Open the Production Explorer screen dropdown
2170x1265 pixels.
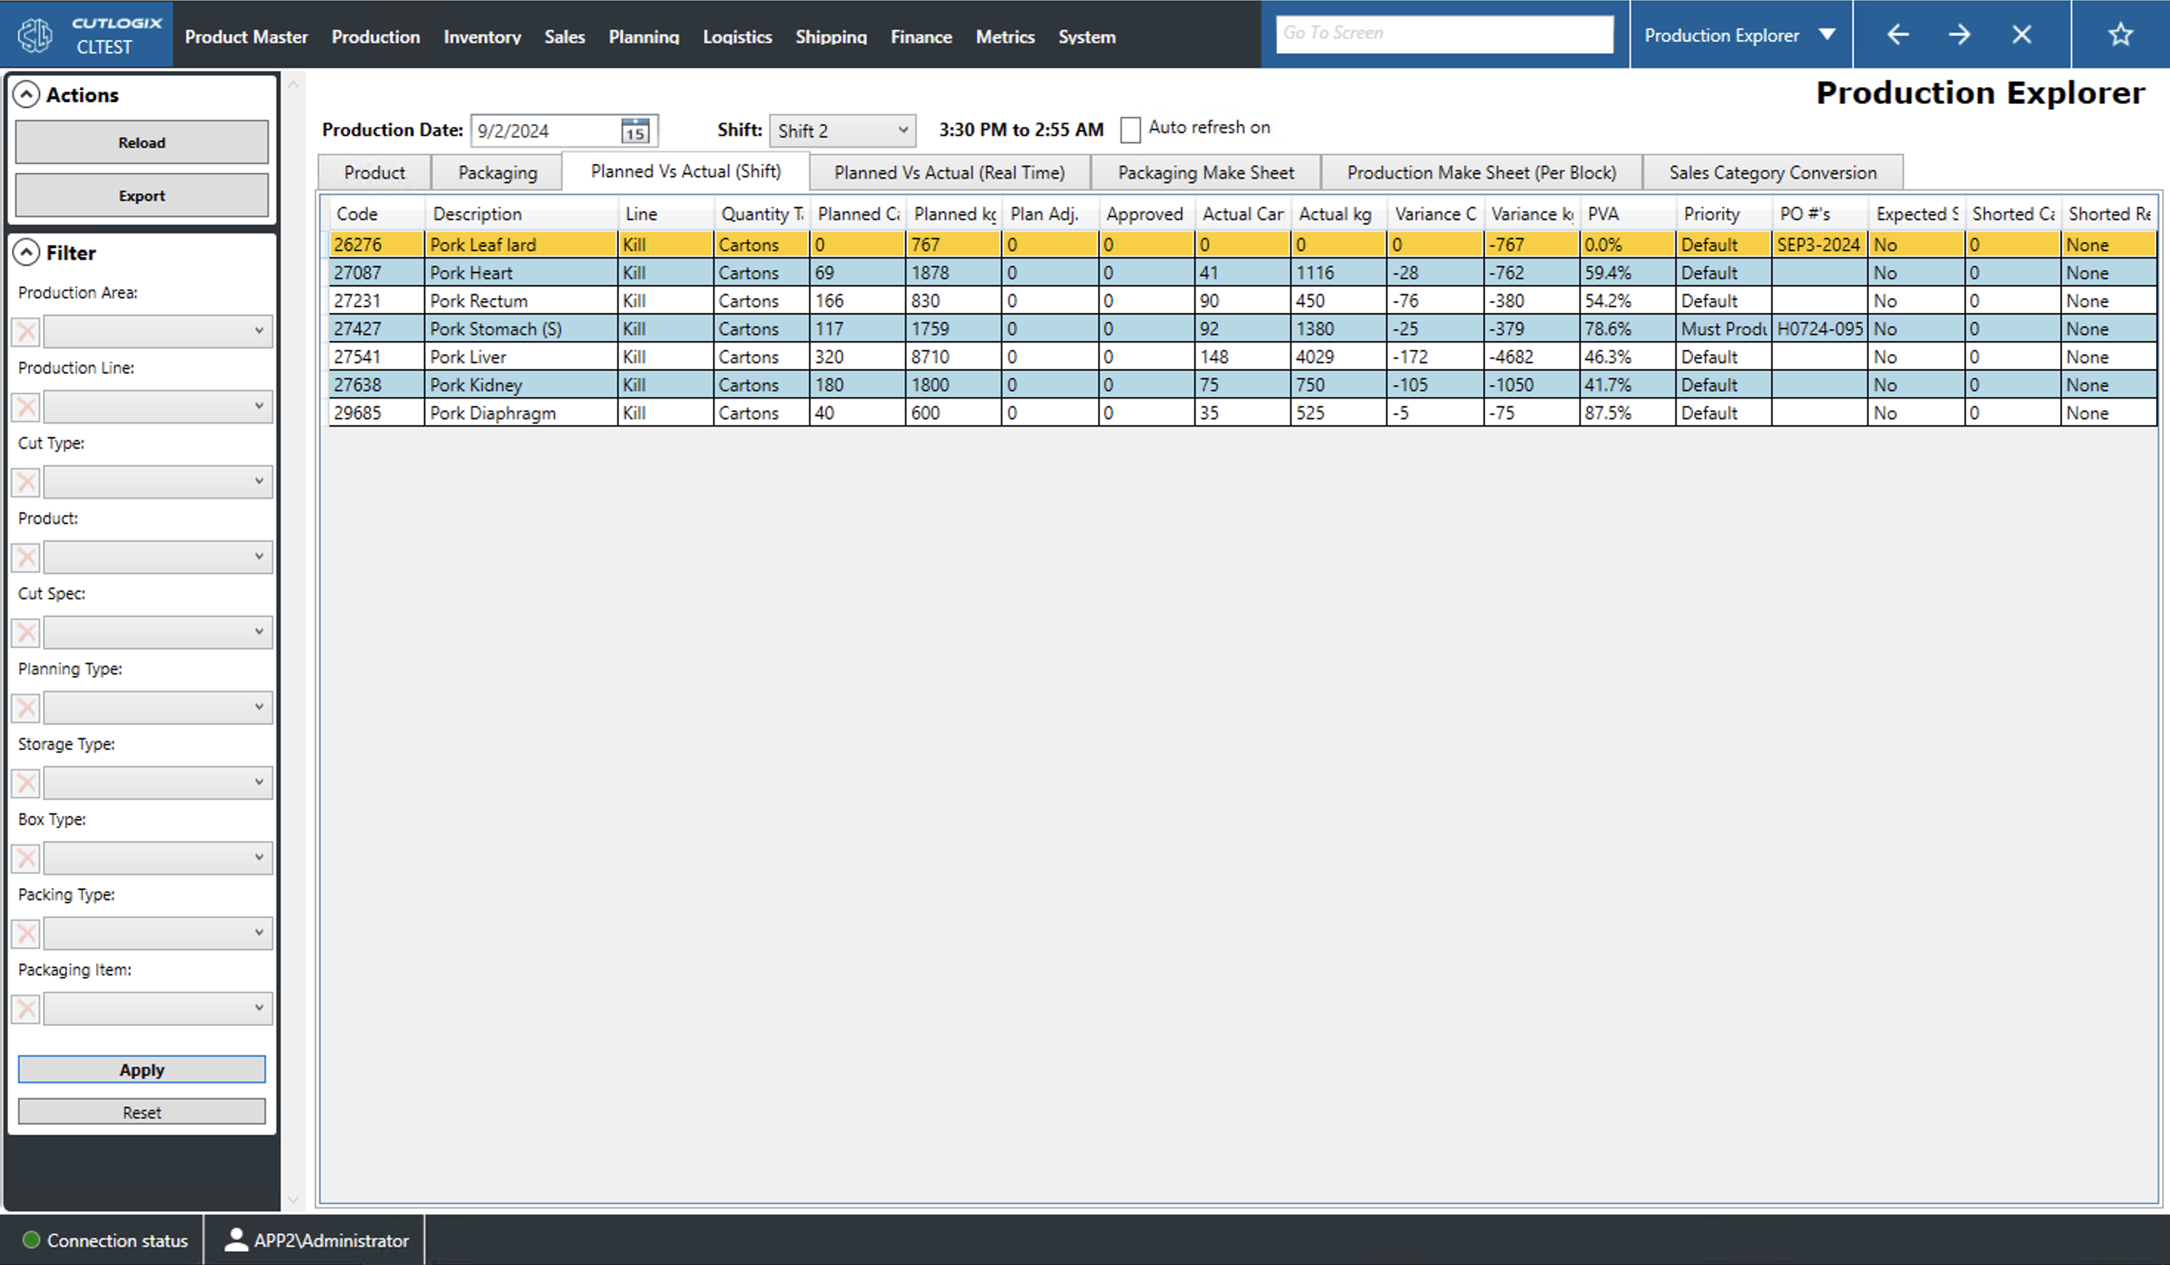pyautogui.click(x=1826, y=35)
